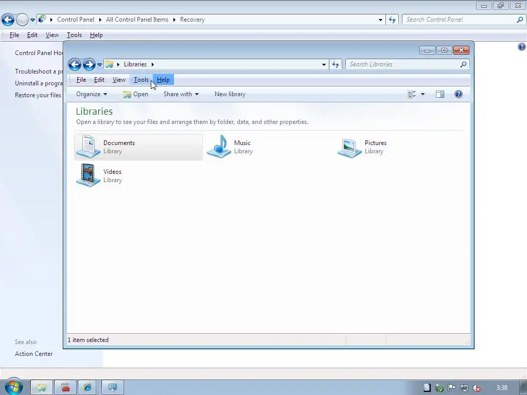The image size is (527, 395).
Task: Click Recovery breadcrumb
Action: click(192, 20)
